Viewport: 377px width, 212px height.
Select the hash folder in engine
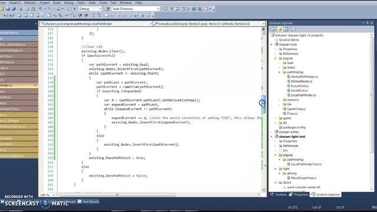point(290,63)
